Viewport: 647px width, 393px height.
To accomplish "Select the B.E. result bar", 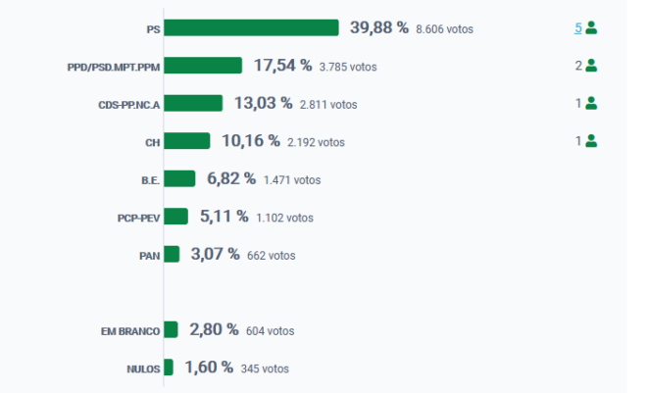I will [x=179, y=178].
